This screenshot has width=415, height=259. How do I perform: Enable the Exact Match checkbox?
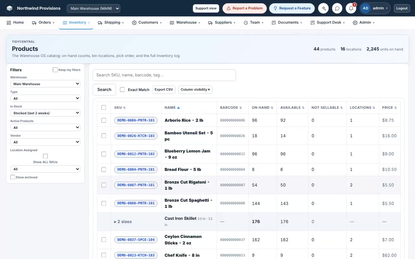[122, 90]
